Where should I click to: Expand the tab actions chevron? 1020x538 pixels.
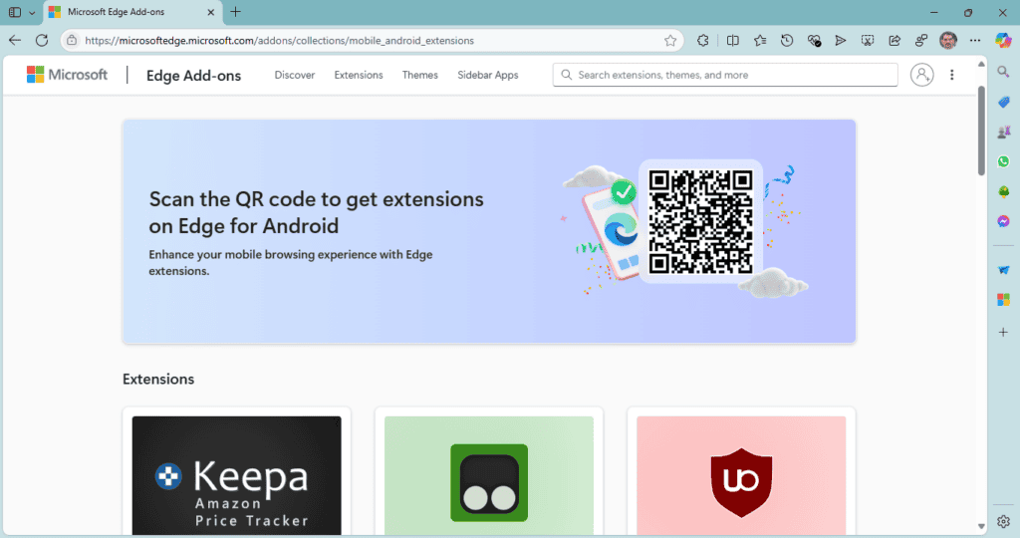32,12
